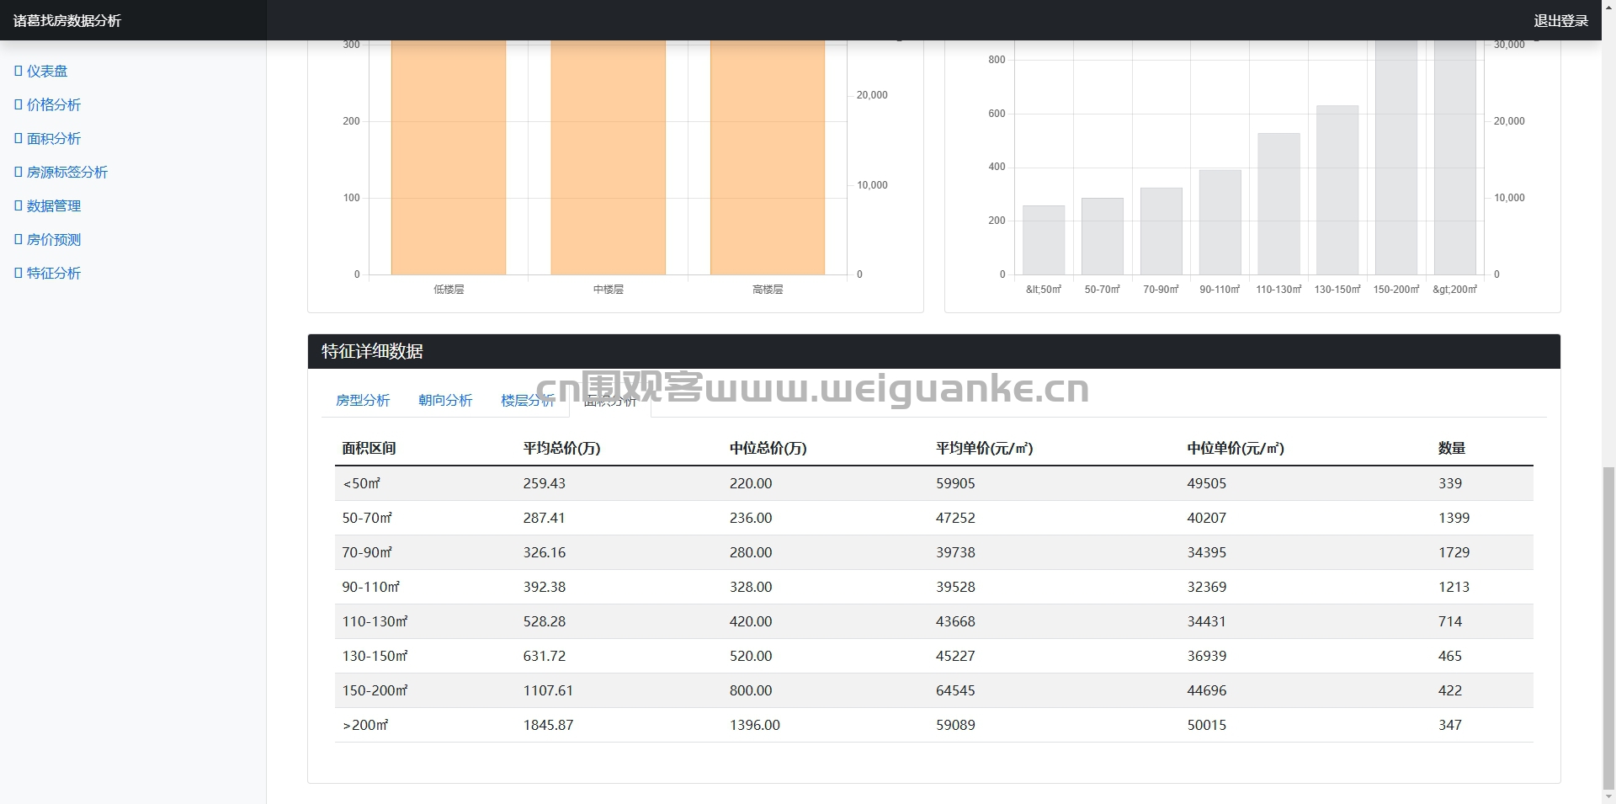The width and height of the screenshot is (1616, 804).
Task: Click the 平均单价(元/㎡) column header
Action: tap(985, 449)
